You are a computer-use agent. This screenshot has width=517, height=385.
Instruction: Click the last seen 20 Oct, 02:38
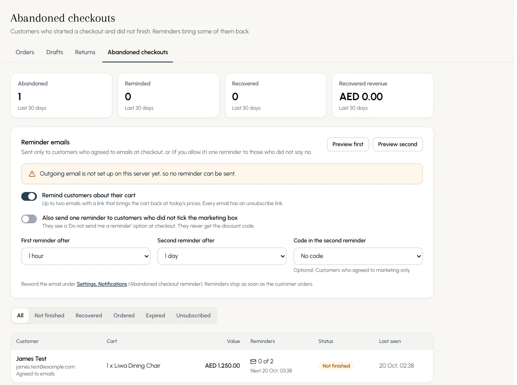pyautogui.click(x=396, y=366)
